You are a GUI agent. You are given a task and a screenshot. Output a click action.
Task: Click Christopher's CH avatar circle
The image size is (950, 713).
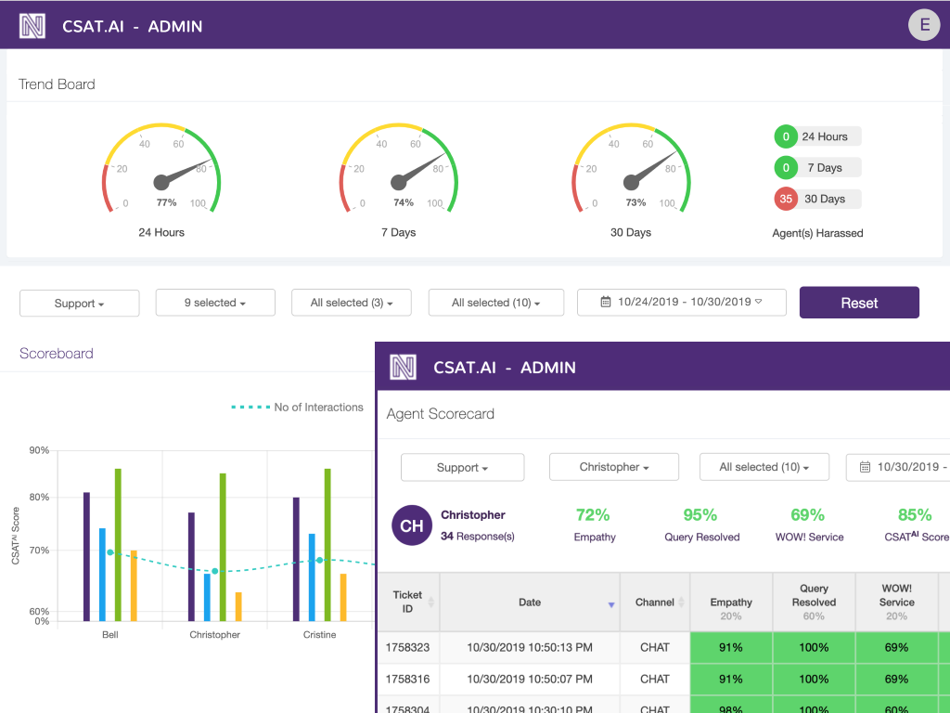point(412,525)
